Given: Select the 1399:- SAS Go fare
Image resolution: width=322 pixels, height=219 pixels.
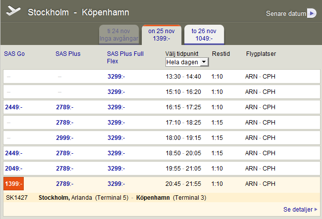Looking at the screenshot, I should pos(13,184).
